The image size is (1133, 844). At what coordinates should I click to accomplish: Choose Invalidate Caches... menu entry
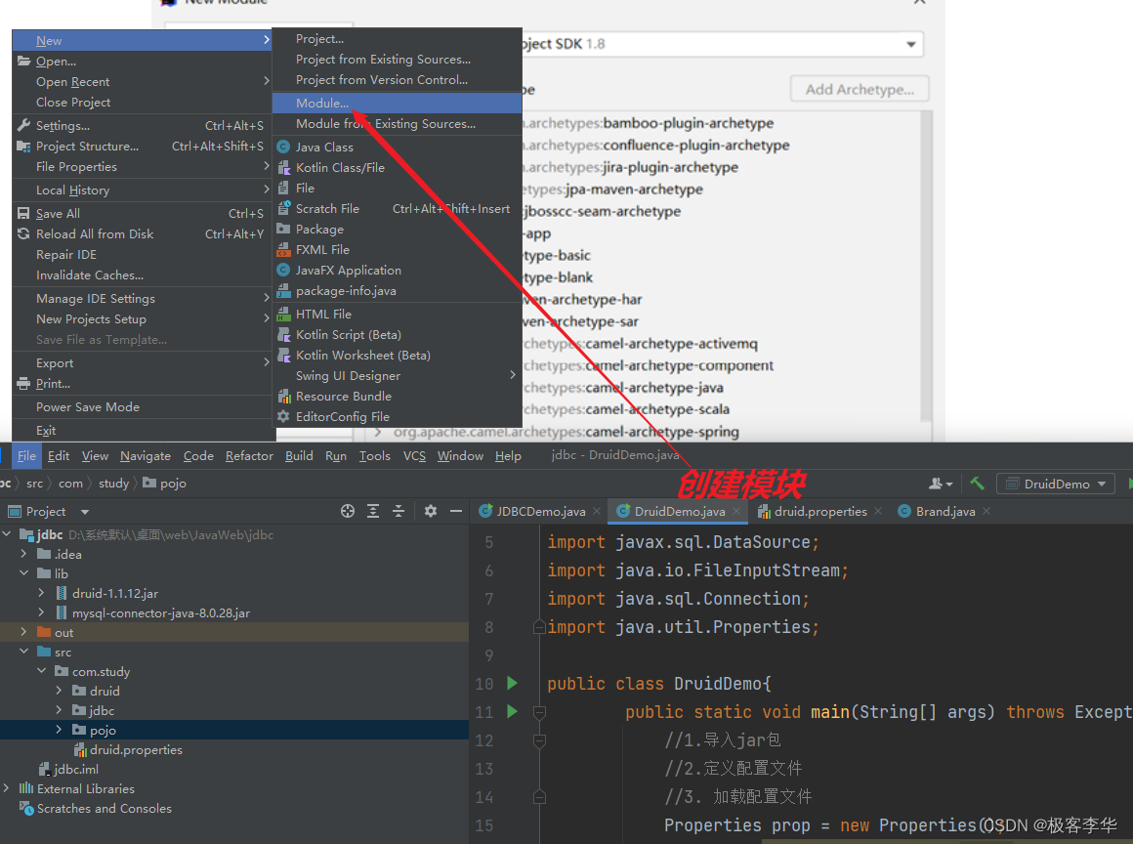click(143, 275)
